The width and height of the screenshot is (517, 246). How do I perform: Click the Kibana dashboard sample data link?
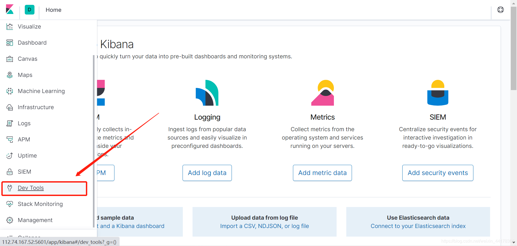131,226
